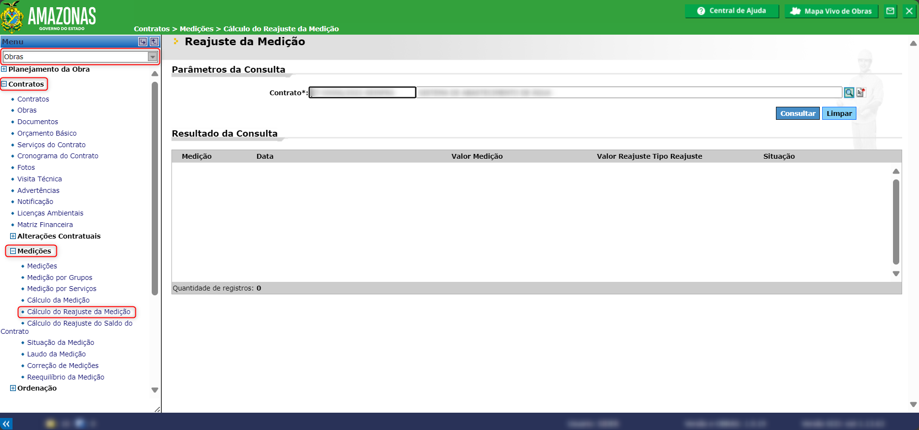This screenshot has width=919, height=430.
Task: Click the Contrato code input field
Action: coord(362,92)
